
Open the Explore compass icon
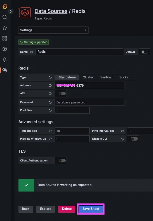coord(5,49)
